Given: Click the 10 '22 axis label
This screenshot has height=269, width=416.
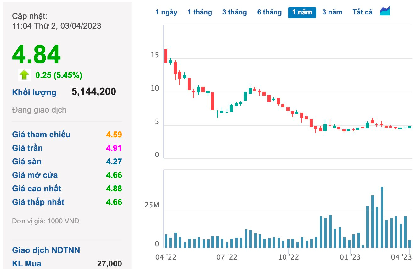Looking at the screenshot, I should pyautogui.click(x=288, y=257).
